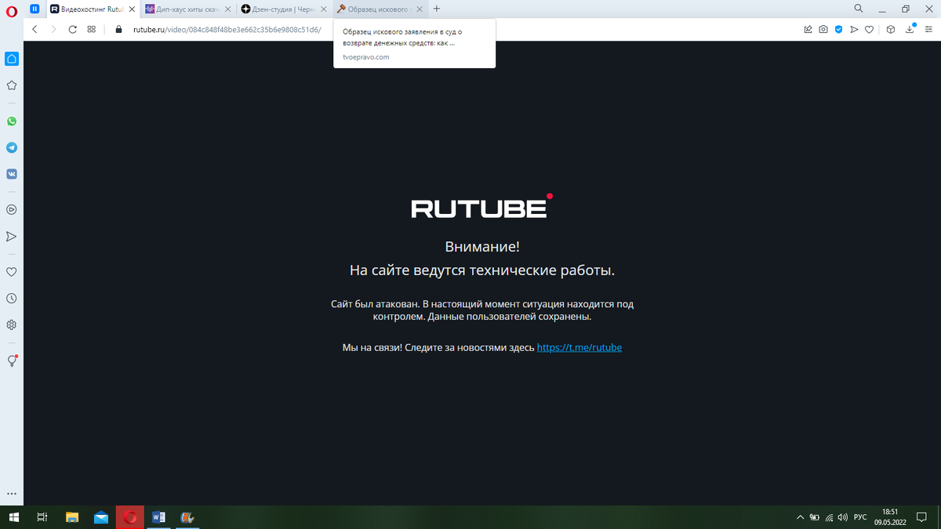Screen dimensions: 941x529
Task: Add page to bookmarks heart in toolbar
Action: pyautogui.click(x=869, y=29)
